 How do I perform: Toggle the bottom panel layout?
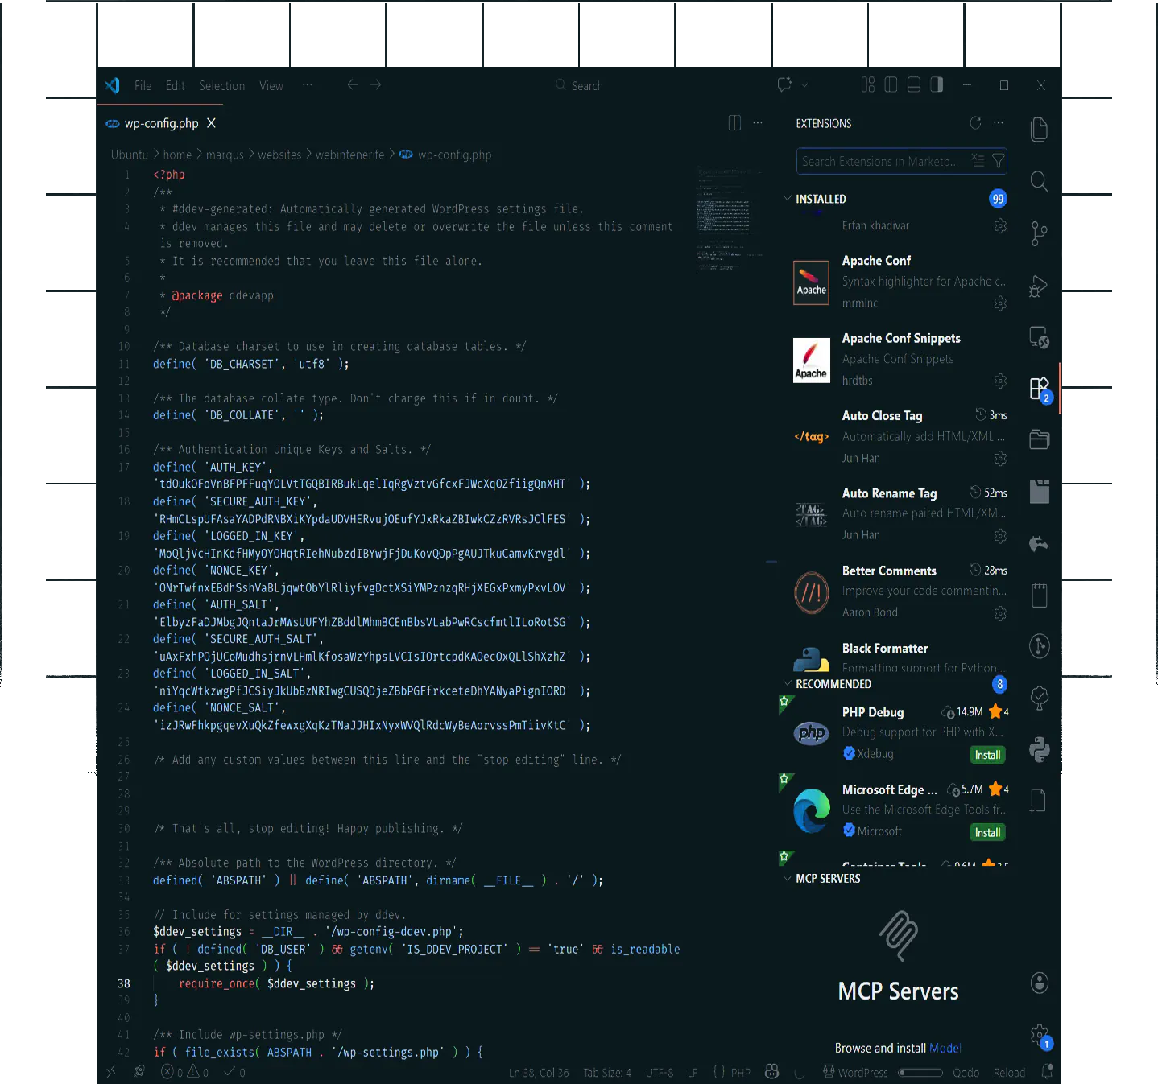[913, 85]
